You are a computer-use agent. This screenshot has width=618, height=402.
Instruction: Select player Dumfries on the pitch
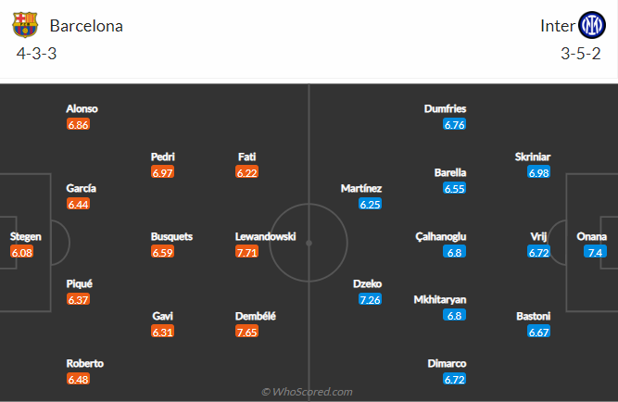click(x=446, y=108)
